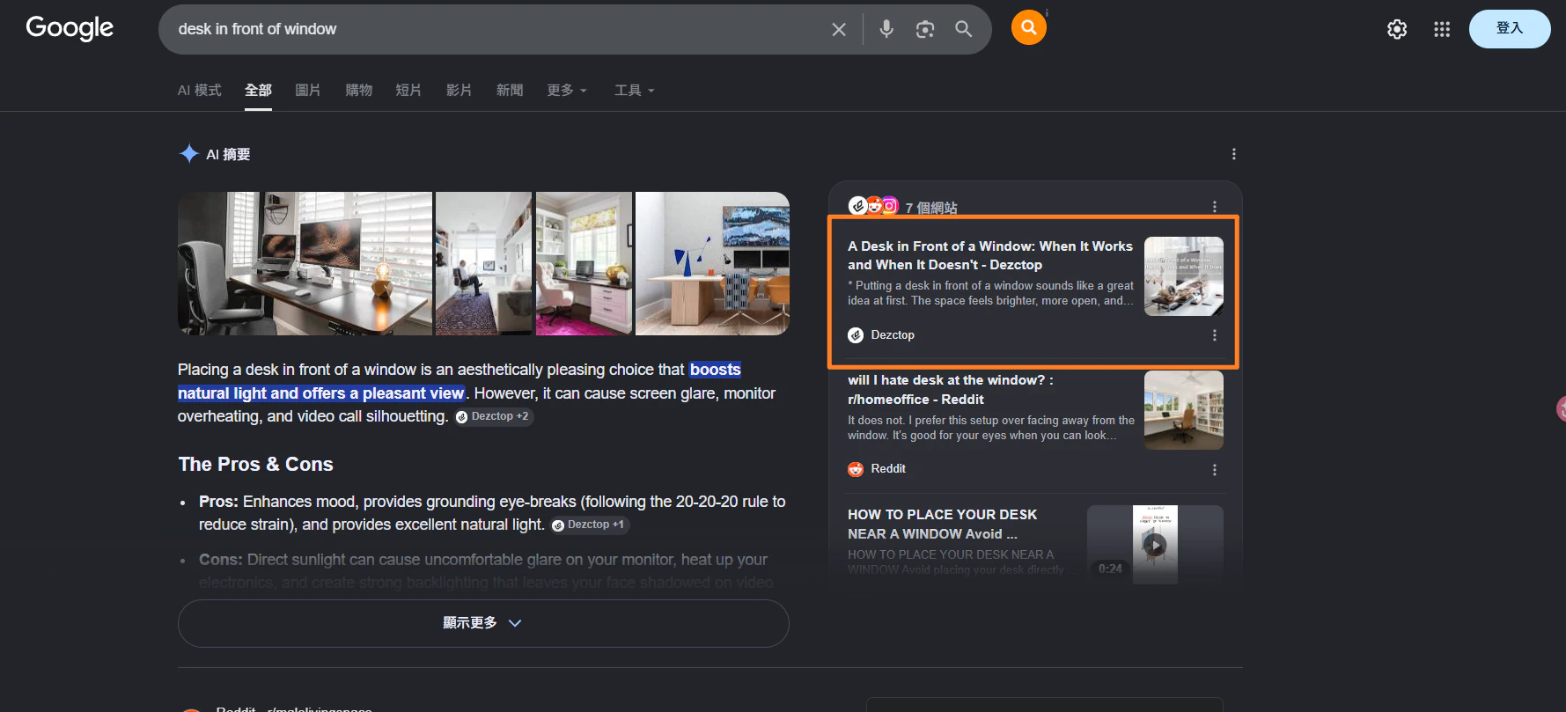Open the Dezctop +2 source chip
1566x712 pixels.
coord(493,416)
